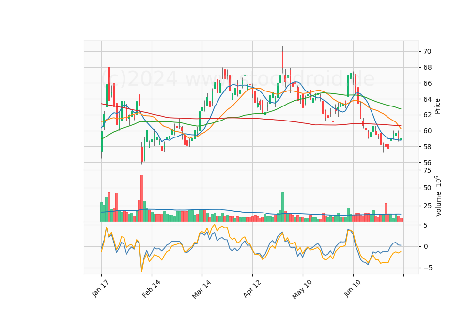Image resolution: width=465 pixels, height=334 pixels.
Task: Click the May 10 date label
Action: click(x=302, y=289)
